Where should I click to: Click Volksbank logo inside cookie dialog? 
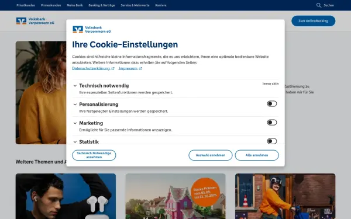pyautogui.click(x=92, y=29)
